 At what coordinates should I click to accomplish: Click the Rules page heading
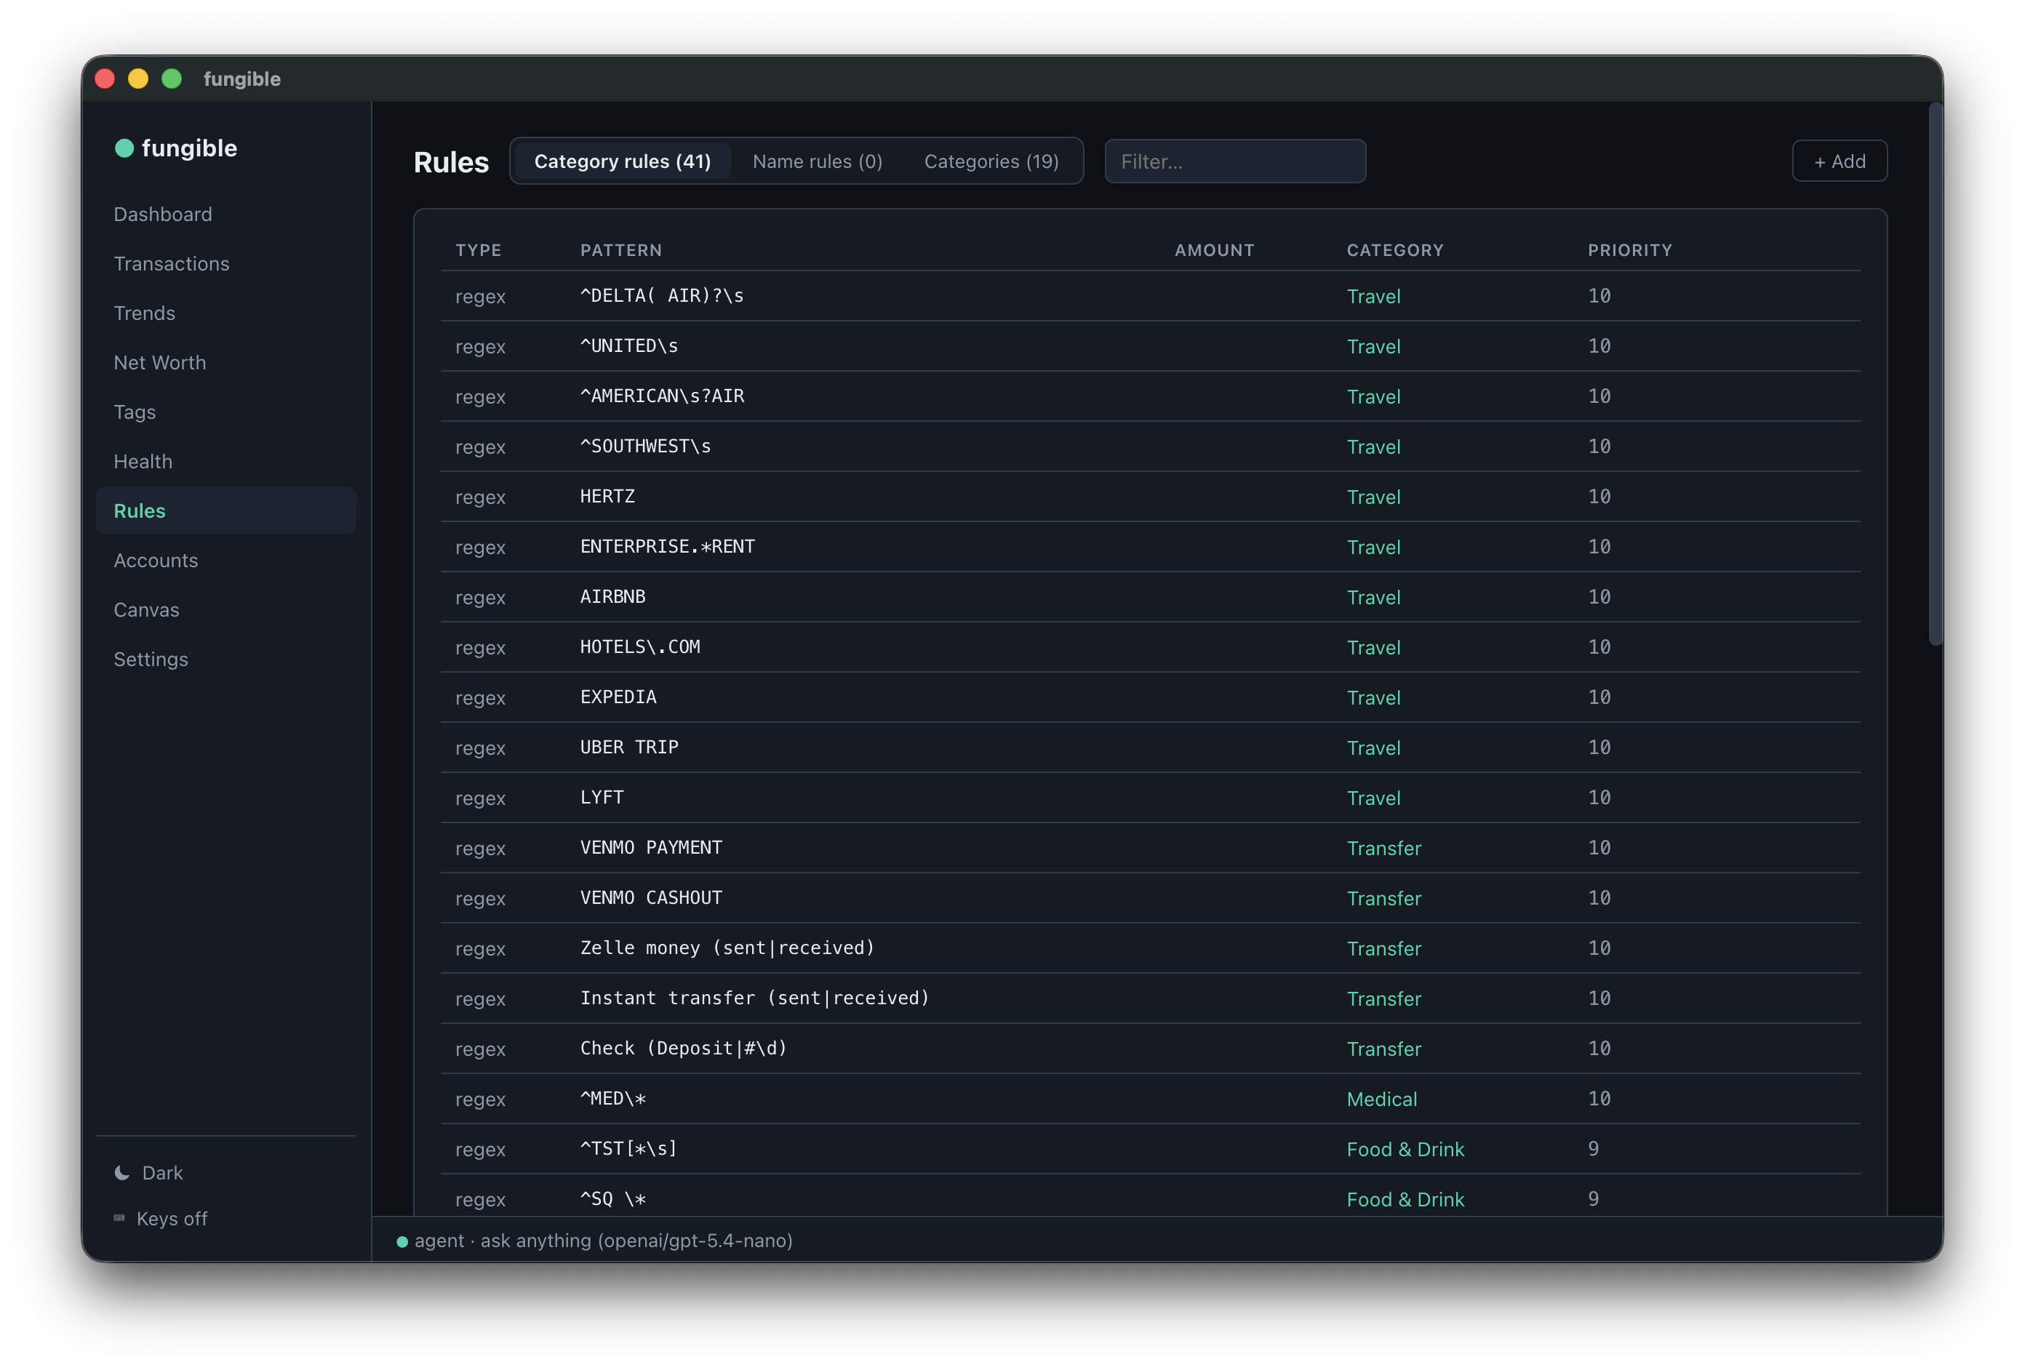pyautogui.click(x=452, y=162)
